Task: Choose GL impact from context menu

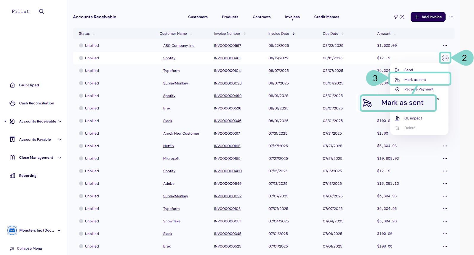Action: (413, 118)
